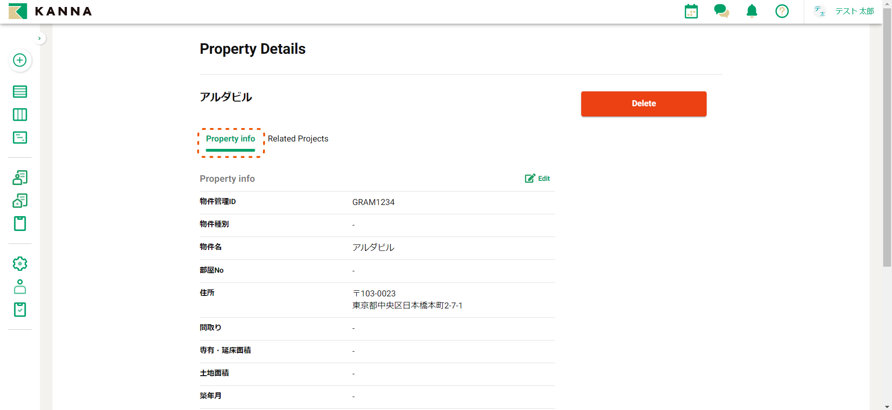Expand the left sidebar with chevron

click(39, 38)
